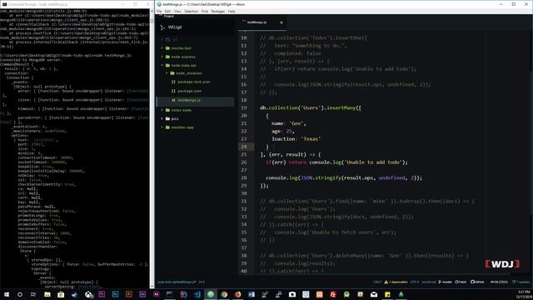
Task: Open the File menu in Atom
Action: point(159,11)
